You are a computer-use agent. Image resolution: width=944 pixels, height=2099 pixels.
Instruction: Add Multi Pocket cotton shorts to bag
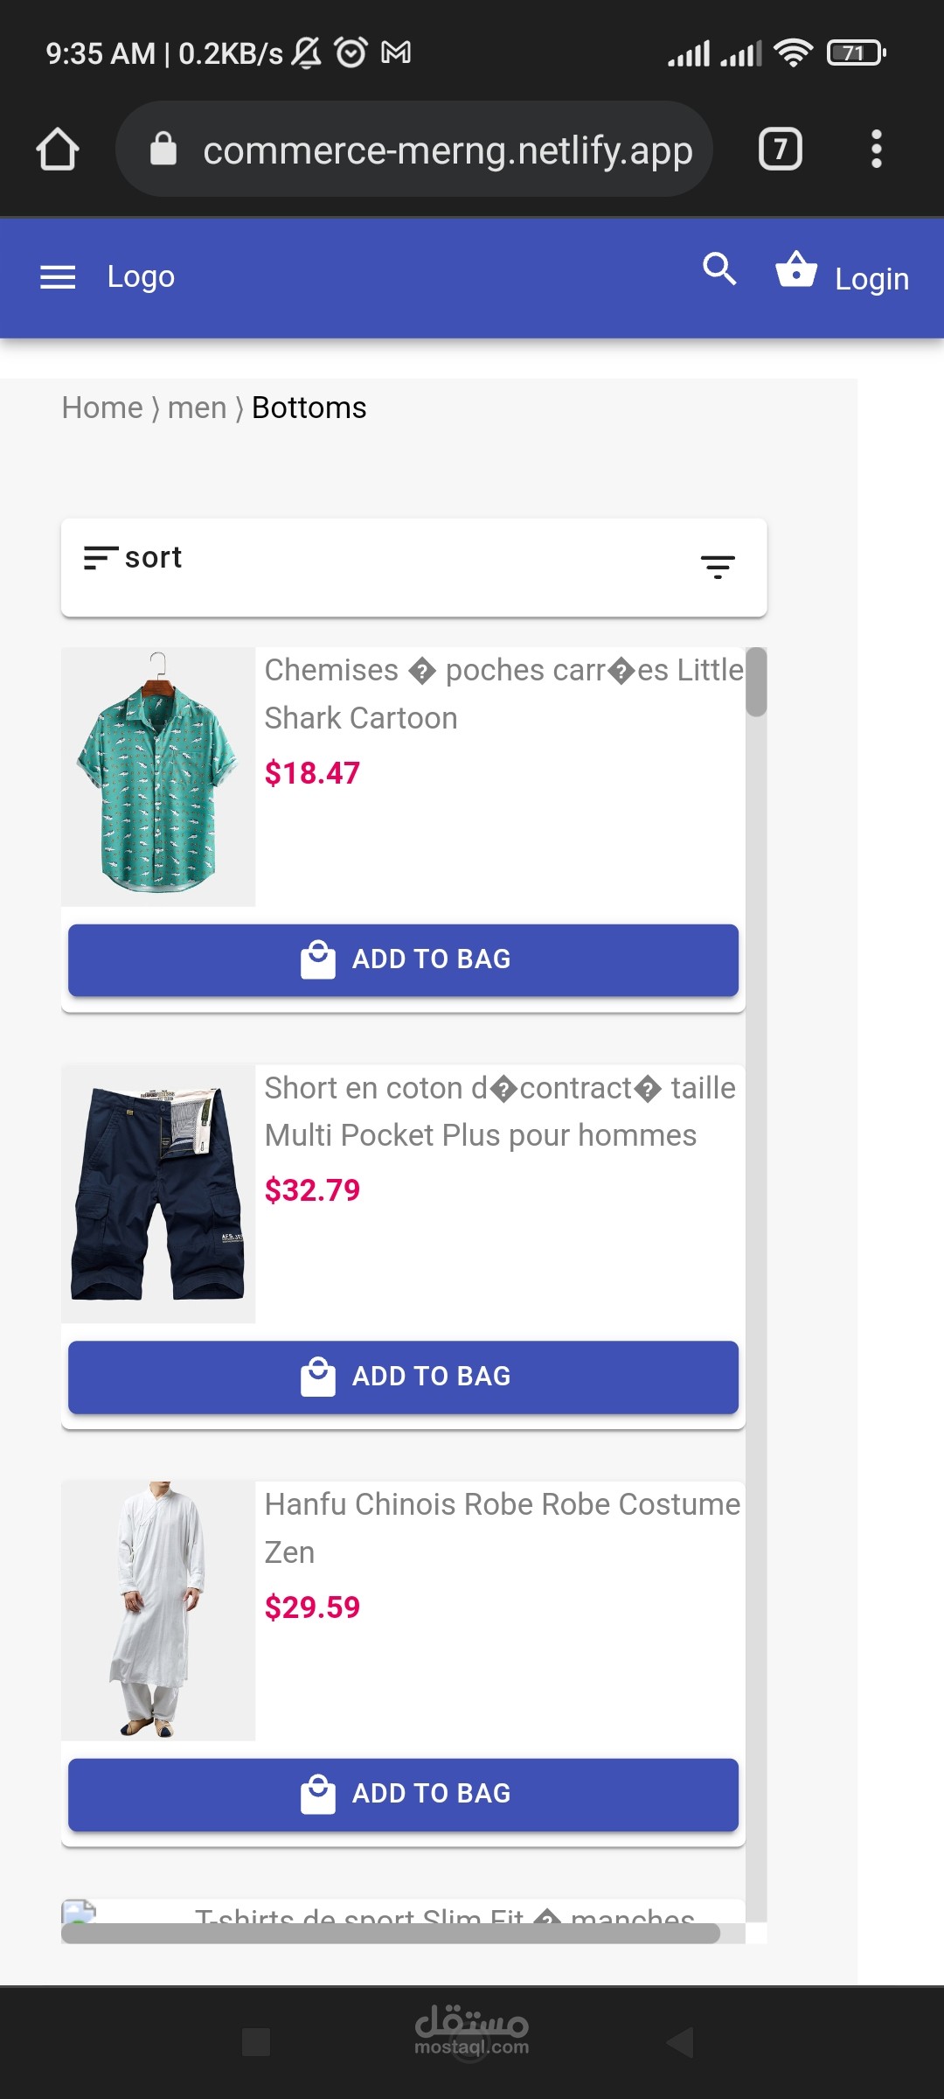403,1377
